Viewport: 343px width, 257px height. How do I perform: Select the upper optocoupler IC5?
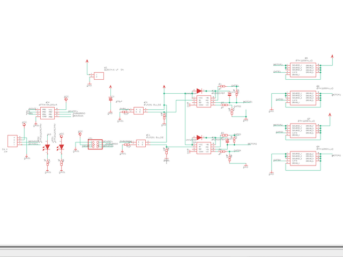pos(139,110)
